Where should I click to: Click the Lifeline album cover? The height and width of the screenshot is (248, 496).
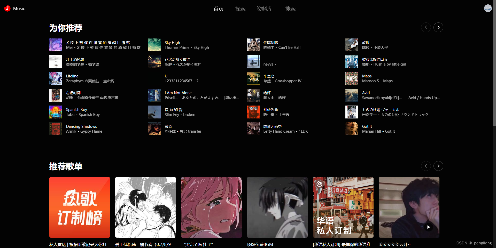click(x=56, y=78)
